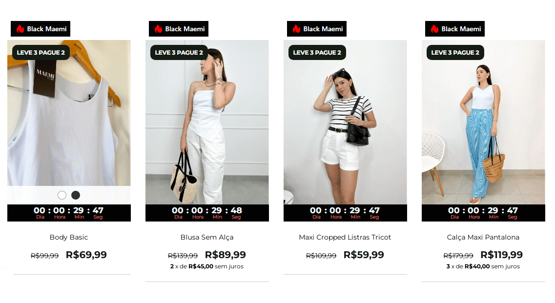Open the Maxi Cropped Listras Tricot photo
This screenshot has height=303, width=555.
point(345,122)
